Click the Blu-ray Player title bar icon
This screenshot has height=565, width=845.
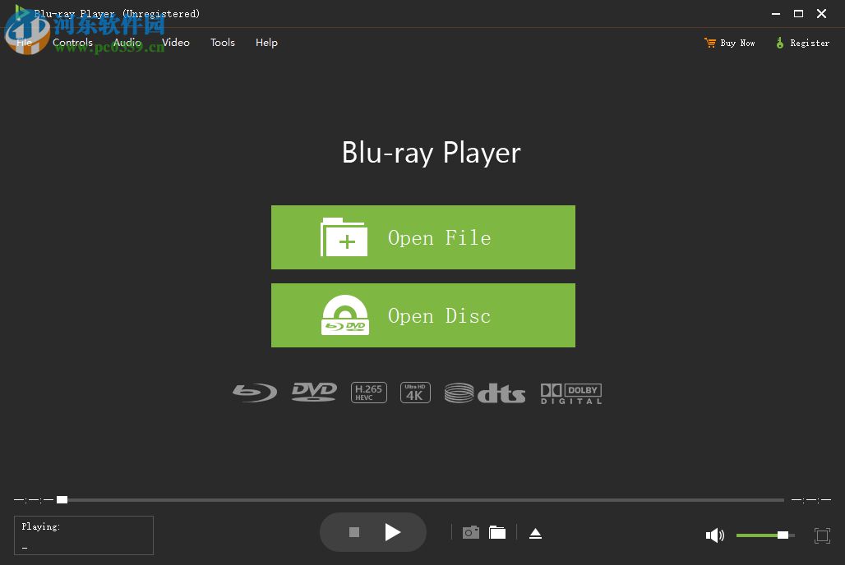[x=21, y=13]
